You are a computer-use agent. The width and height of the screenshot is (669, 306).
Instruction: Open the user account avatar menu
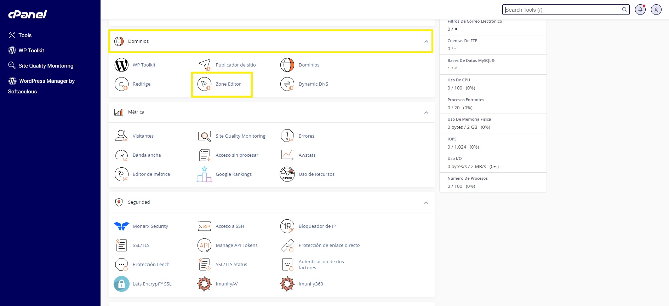pyautogui.click(x=656, y=10)
